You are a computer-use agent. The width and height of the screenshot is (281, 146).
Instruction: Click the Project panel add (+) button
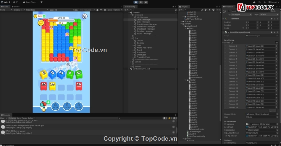180,10
